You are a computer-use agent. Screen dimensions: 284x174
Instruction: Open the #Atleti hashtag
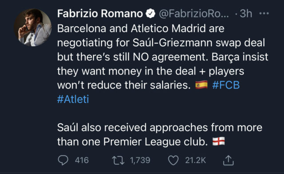[73, 99]
